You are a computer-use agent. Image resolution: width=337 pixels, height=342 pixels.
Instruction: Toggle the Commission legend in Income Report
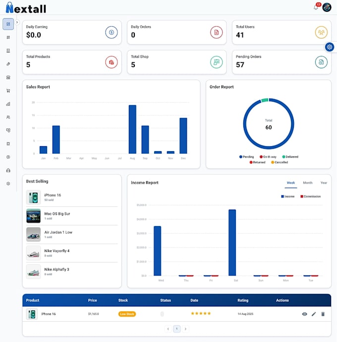[310, 196]
